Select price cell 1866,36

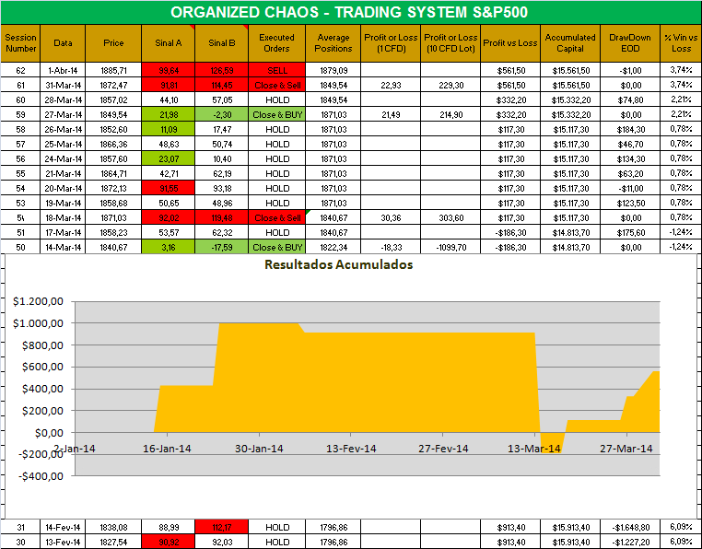(113, 145)
